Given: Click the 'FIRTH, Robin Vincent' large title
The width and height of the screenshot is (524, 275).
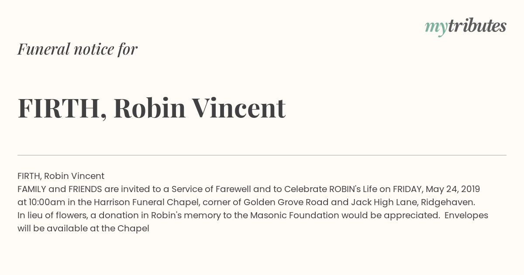Looking at the screenshot, I should pos(152,108).
